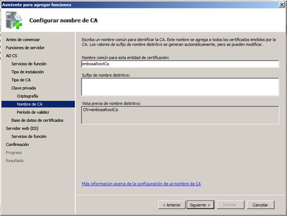287x216 pixels.
Task: Click the distinguished name preview box
Action: click(x=179, y=114)
